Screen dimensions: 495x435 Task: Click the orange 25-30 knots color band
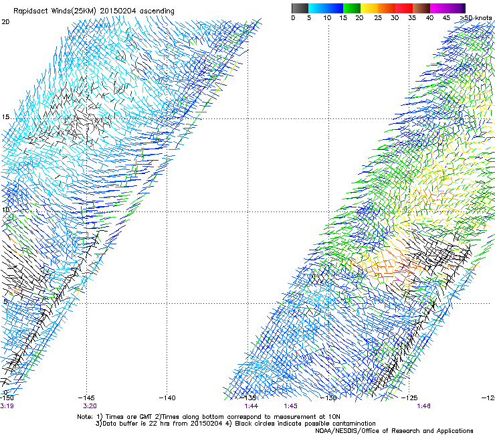pyautogui.click(x=387, y=8)
